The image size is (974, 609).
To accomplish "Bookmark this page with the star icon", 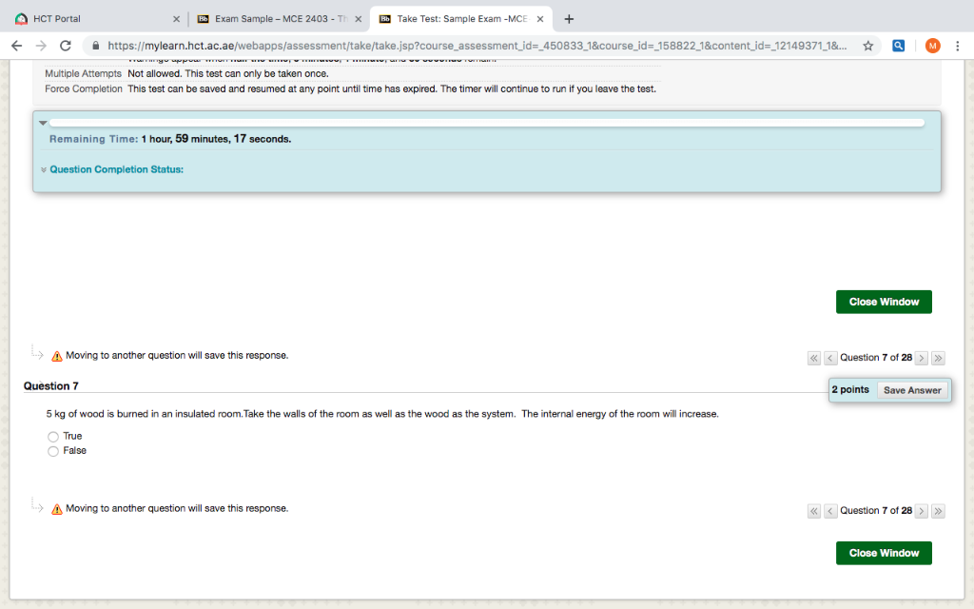I will [867, 46].
